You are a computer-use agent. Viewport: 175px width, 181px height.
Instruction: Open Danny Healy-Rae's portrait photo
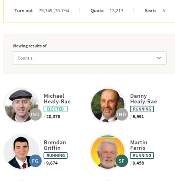[108, 105]
